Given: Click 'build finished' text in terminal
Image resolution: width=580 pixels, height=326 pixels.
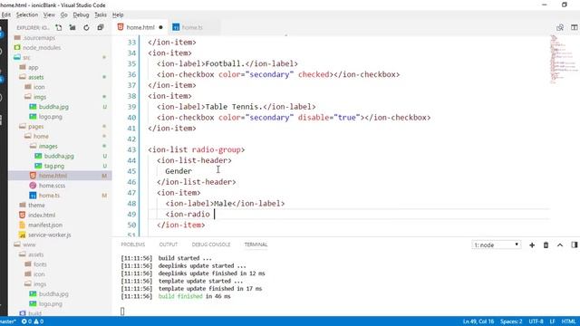Looking at the screenshot, I should (x=180, y=296).
